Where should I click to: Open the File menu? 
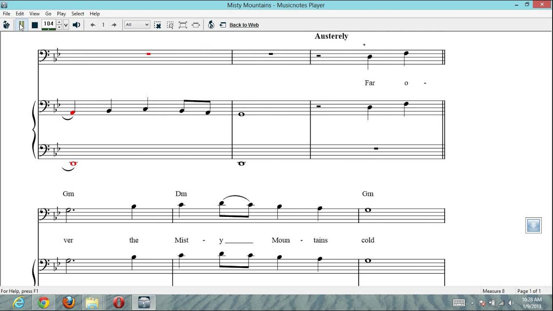click(x=6, y=14)
